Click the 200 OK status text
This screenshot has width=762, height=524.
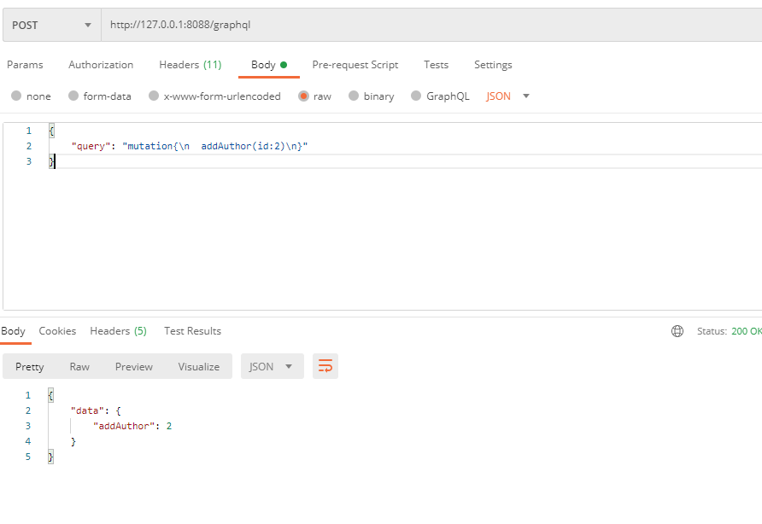pyautogui.click(x=746, y=331)
